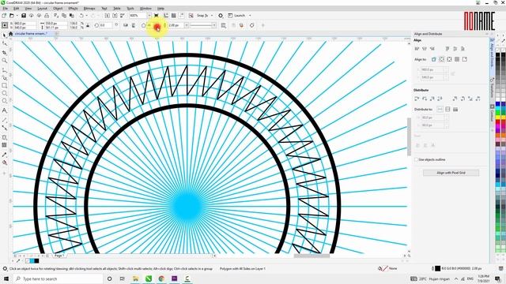Open the Object menu
506x284 pixels.
58,9
